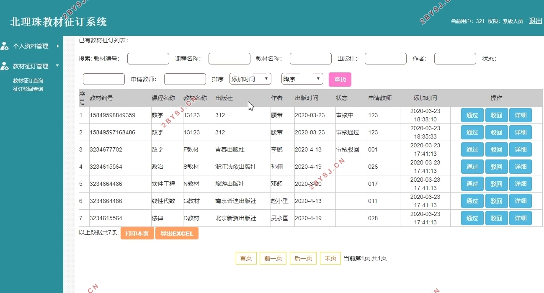Click the 审核通过 status cell
The image size is (544, 293).
[x=351, y=132]
